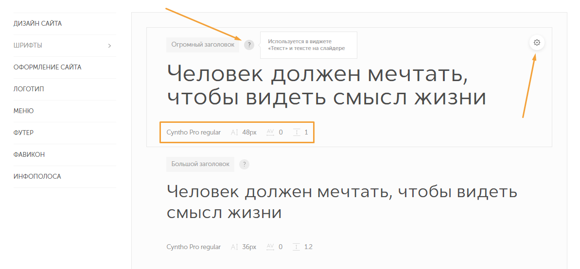This screenshot has width=580, height=269.
Task: Click the Огромный заголовок label
Action: [202, 45]
